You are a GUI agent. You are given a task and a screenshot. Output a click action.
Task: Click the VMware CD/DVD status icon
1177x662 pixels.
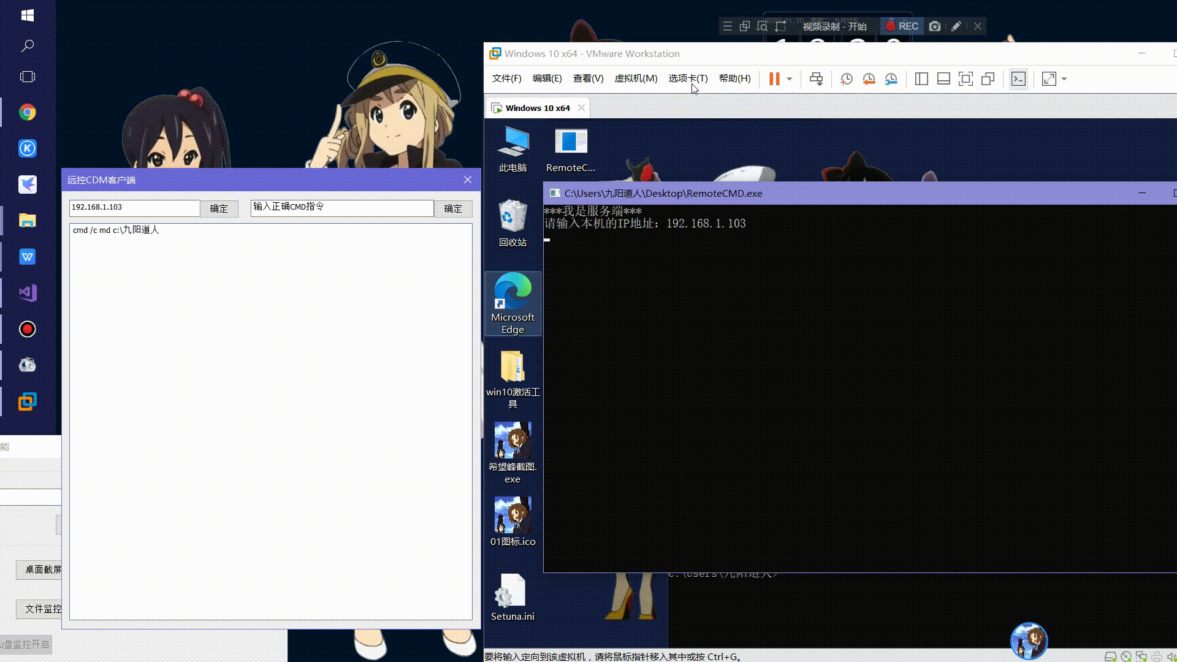click(x=1126, y=656)
